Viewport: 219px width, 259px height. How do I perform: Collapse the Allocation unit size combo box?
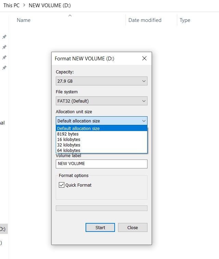102,121
